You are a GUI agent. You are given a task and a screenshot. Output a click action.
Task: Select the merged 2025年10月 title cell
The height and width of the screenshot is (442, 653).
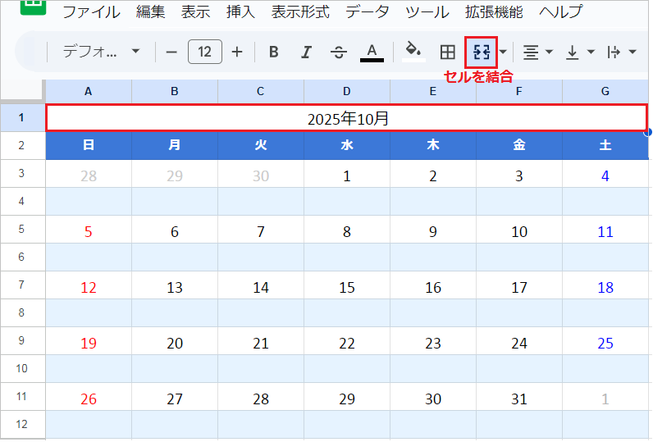point(347,119)
